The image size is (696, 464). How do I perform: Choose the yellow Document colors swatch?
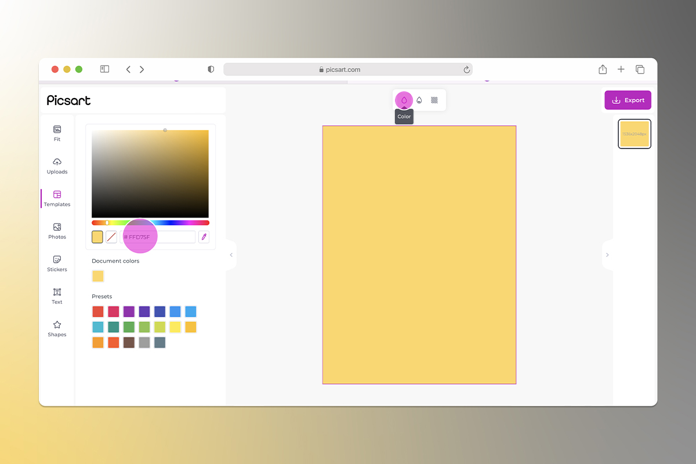(x=98, y=276)
